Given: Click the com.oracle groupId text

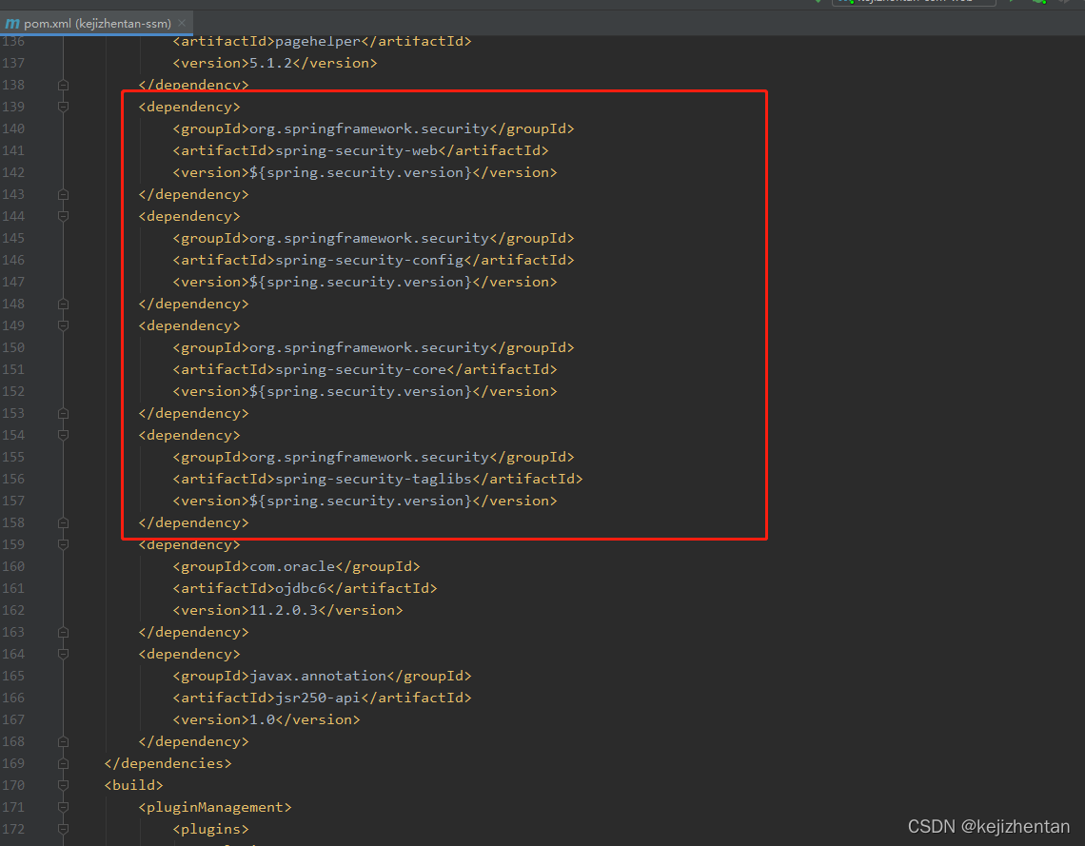Looking at the screenshot, I should pyautogui.click(x=292, y=566).
